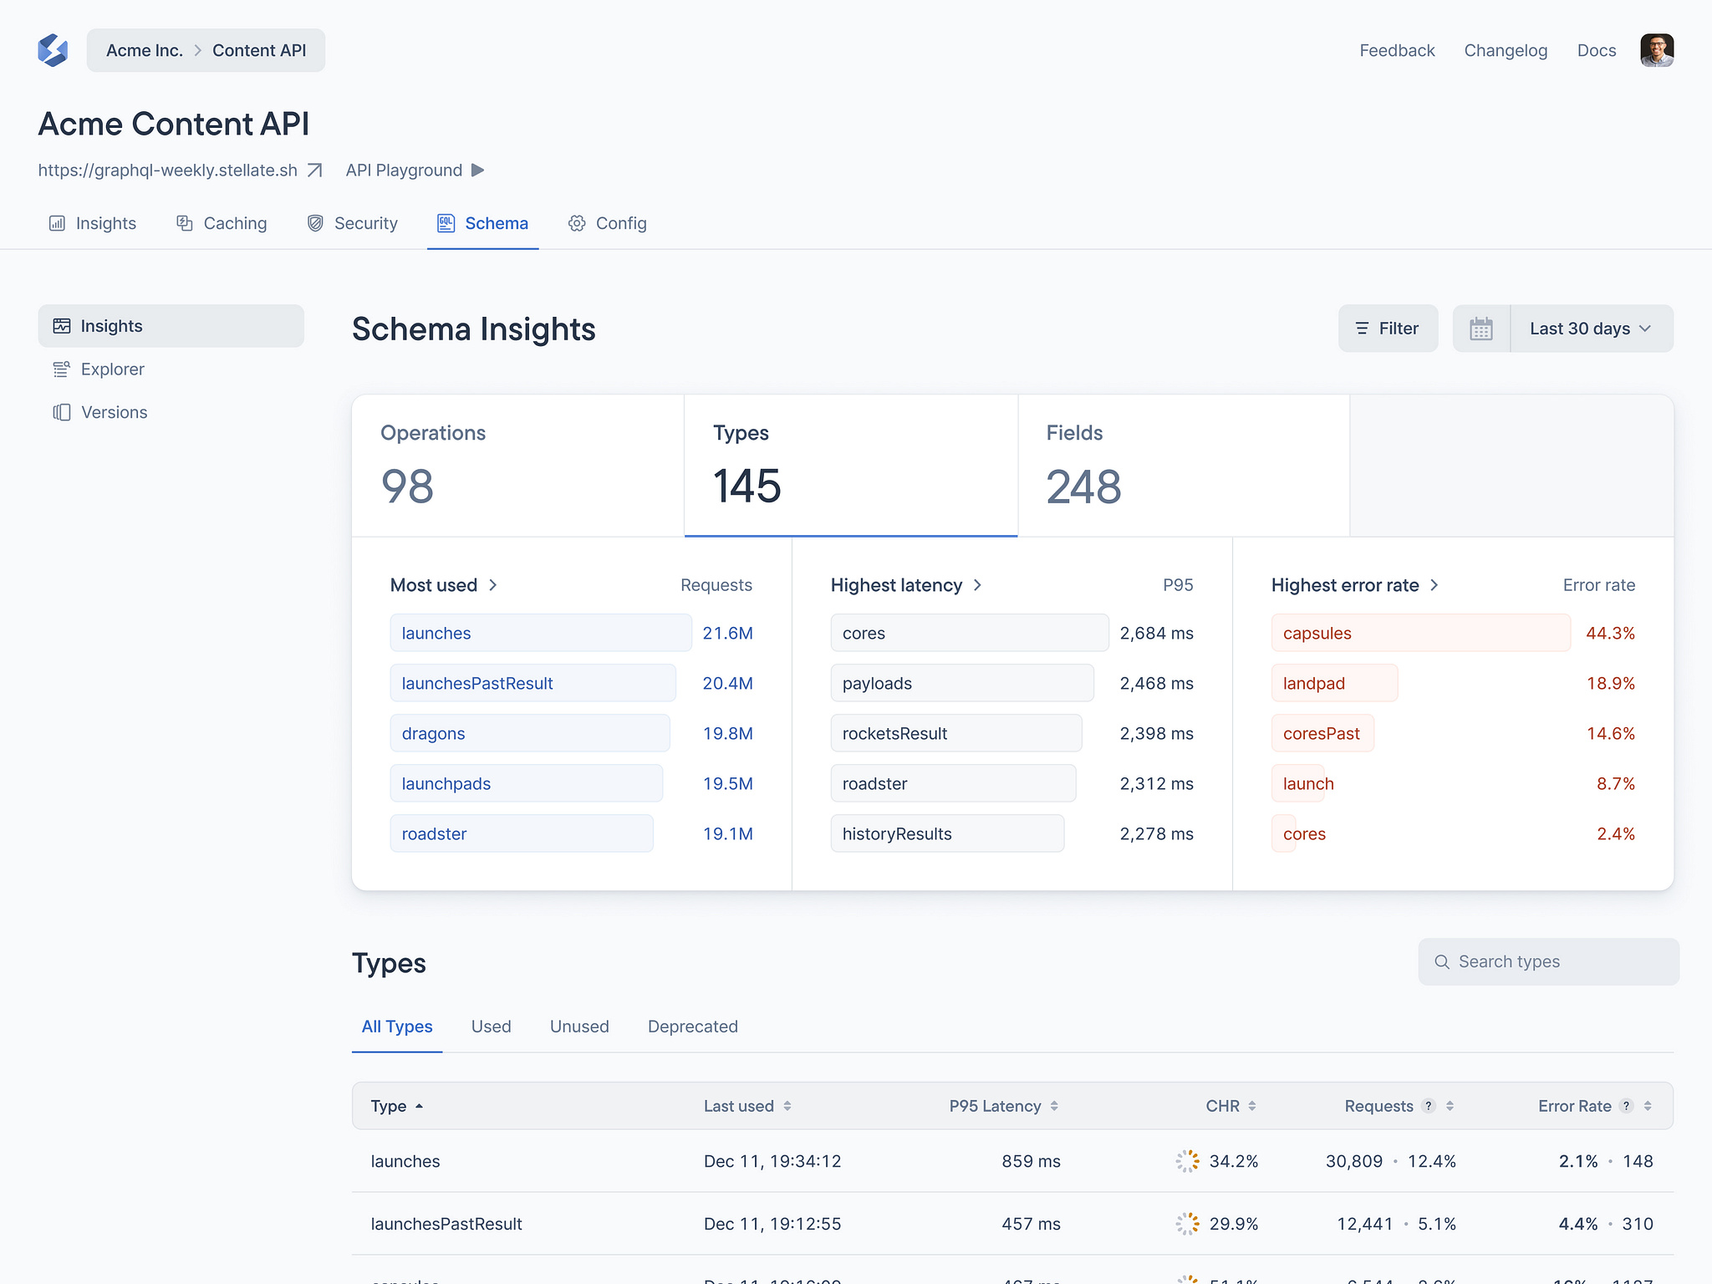
Task: Click the Filter button
Action: pyautogui.click(x=1388, y=329)
